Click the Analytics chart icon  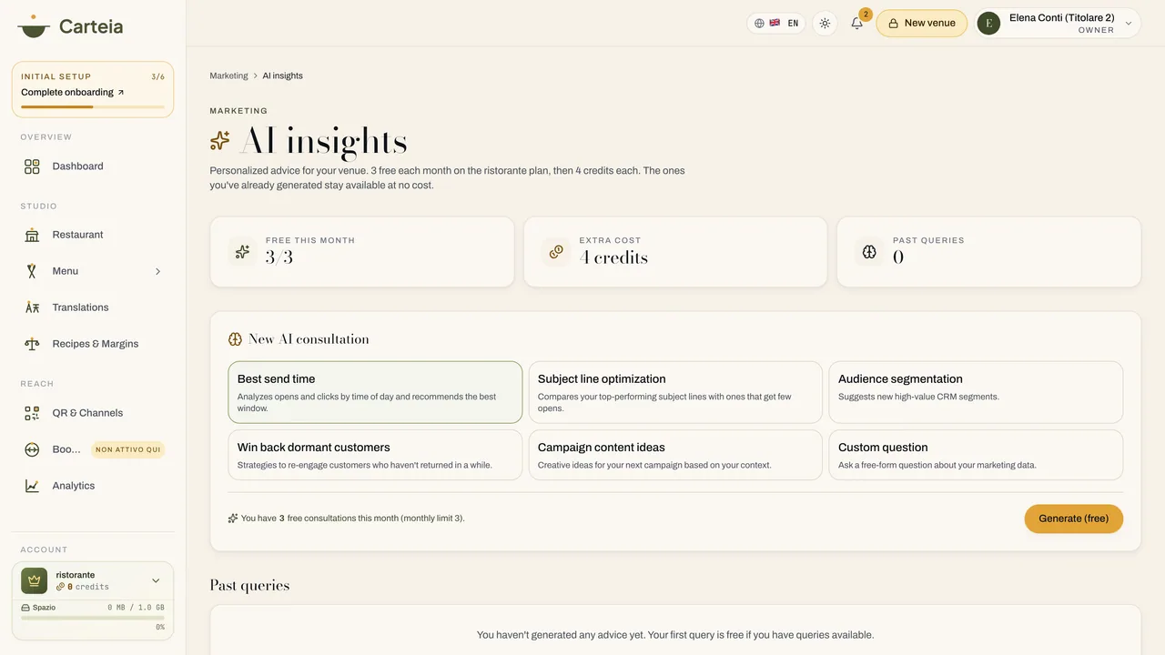click(32, 486)
